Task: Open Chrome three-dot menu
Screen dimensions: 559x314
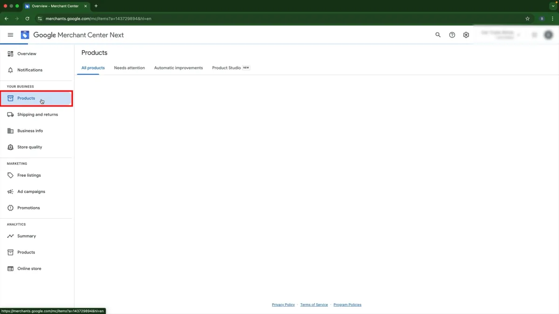Action: coord(553,19)
